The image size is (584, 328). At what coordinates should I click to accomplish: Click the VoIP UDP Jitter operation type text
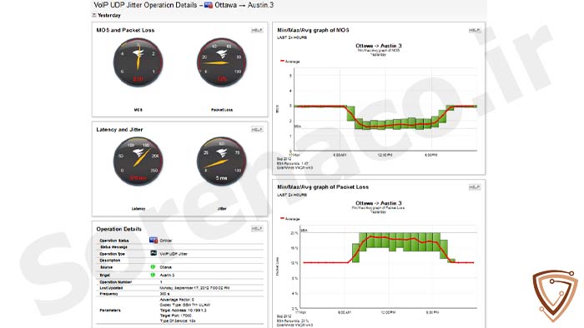point(174,254)
